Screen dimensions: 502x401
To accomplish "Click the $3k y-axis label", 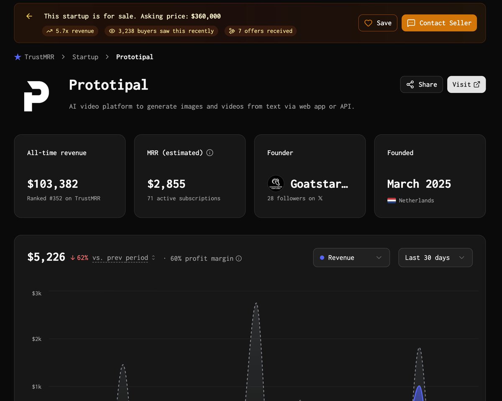I will (x=37, y=294).
